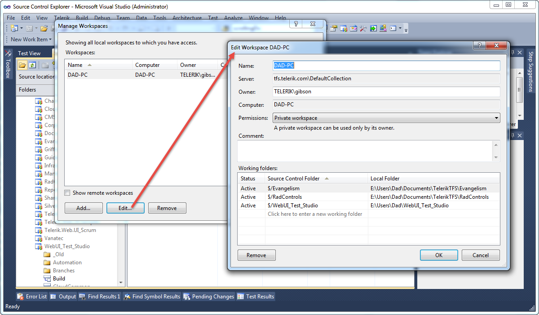The image size is (539, 315).
Task: Click OK in Edit Workspace dialog
Action: [x=439, y=255]
